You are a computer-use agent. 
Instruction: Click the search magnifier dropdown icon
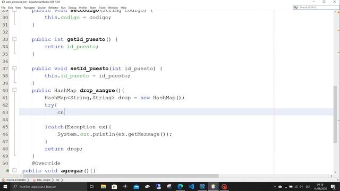295,7
